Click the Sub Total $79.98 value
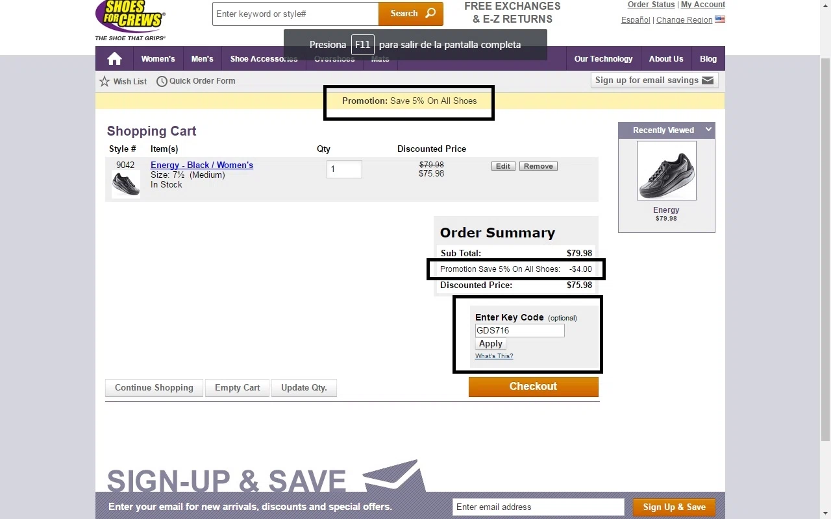This screenshot has width=831, height=519. [579, 254]
